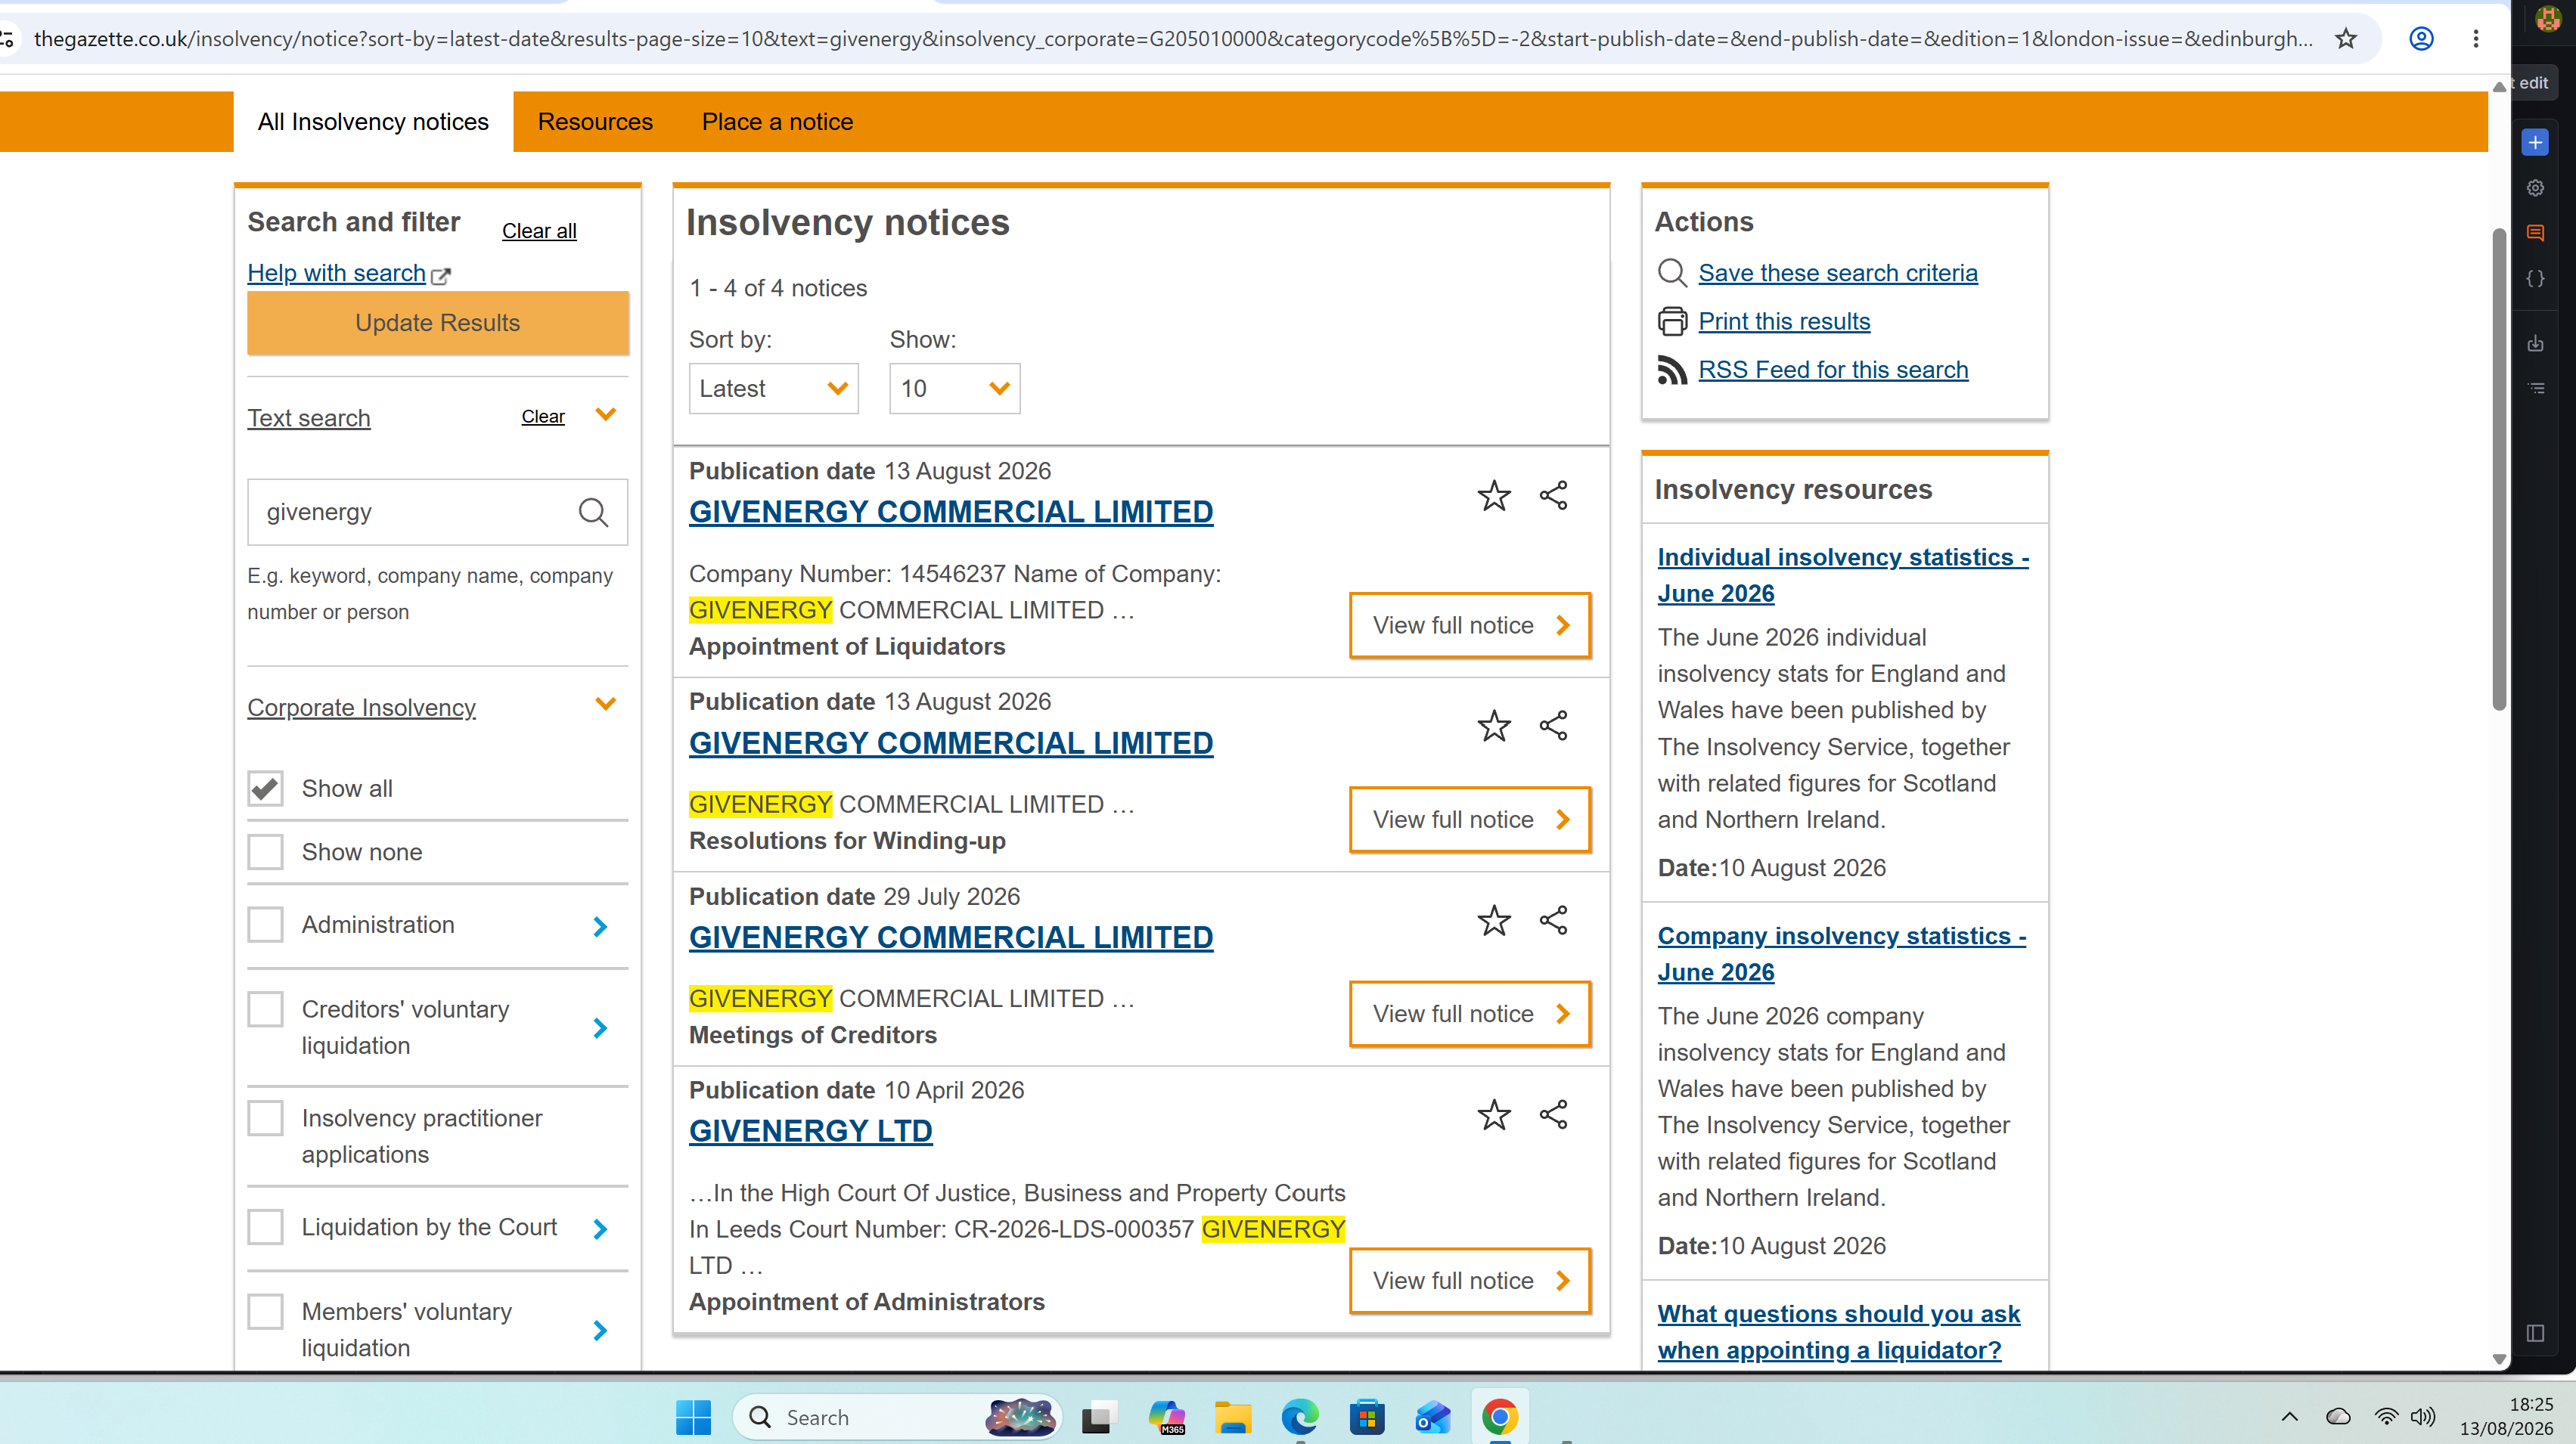Click the browser address bar URL
Screen dimensions: 2576x1444
[x=1172, y=39]
